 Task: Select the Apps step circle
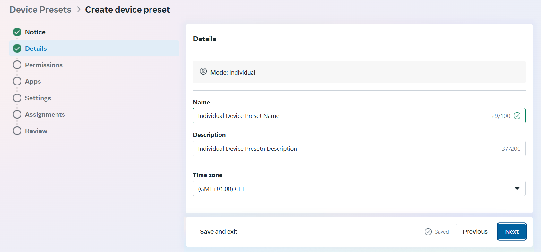17,81
